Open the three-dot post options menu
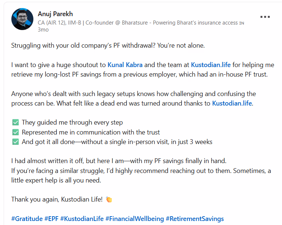The height and width of the screenshot is (225, 282). [265, 17]
